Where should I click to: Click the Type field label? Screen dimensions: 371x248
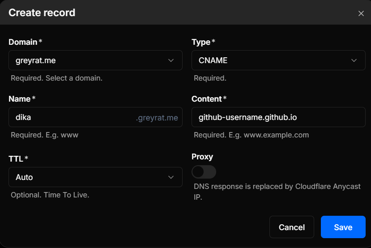coord(201,42)
